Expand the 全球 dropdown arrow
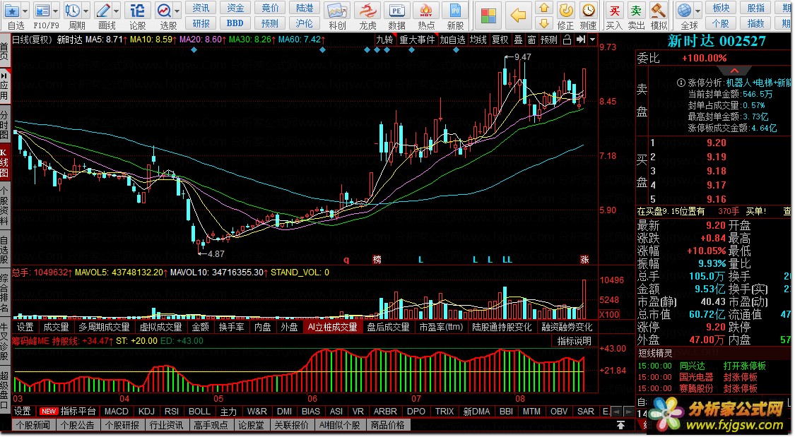Viewport: 795px width, 437px height. (x=698, y=10)
